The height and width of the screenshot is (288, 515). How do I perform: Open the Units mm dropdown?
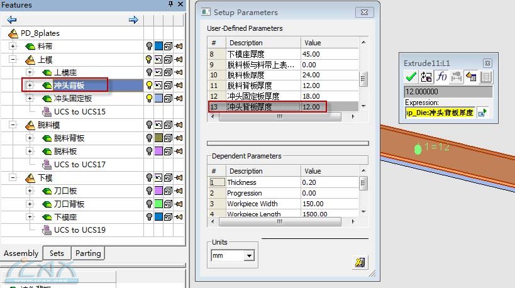249,255
